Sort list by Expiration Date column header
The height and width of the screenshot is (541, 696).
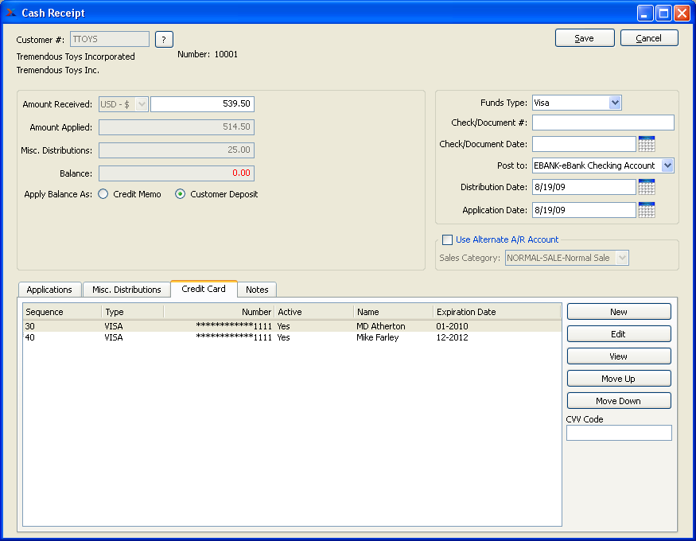tap(466, 312)
